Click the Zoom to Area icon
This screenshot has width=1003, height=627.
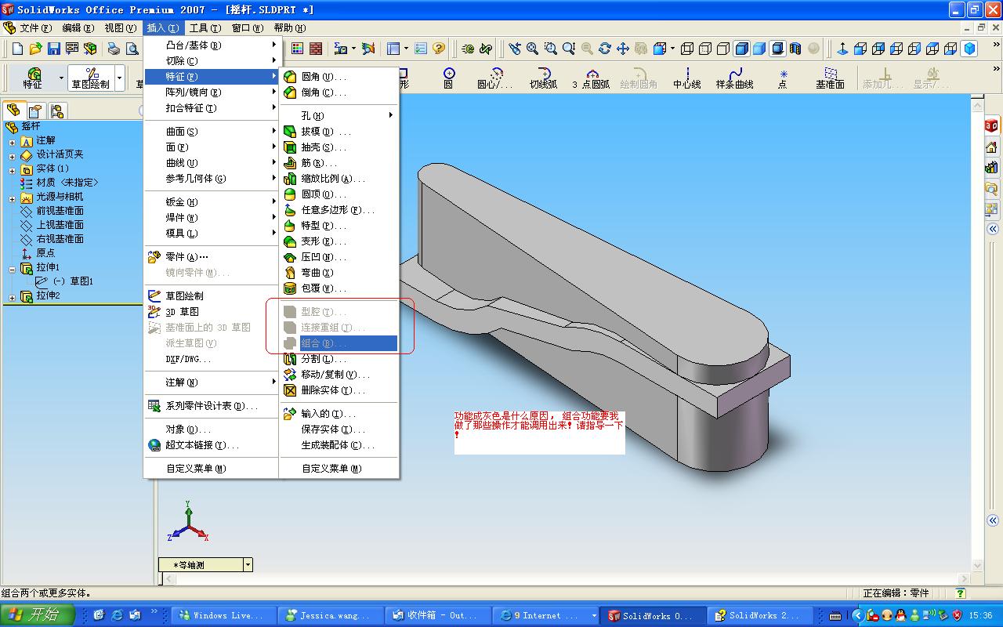click(x=551, y=49)
